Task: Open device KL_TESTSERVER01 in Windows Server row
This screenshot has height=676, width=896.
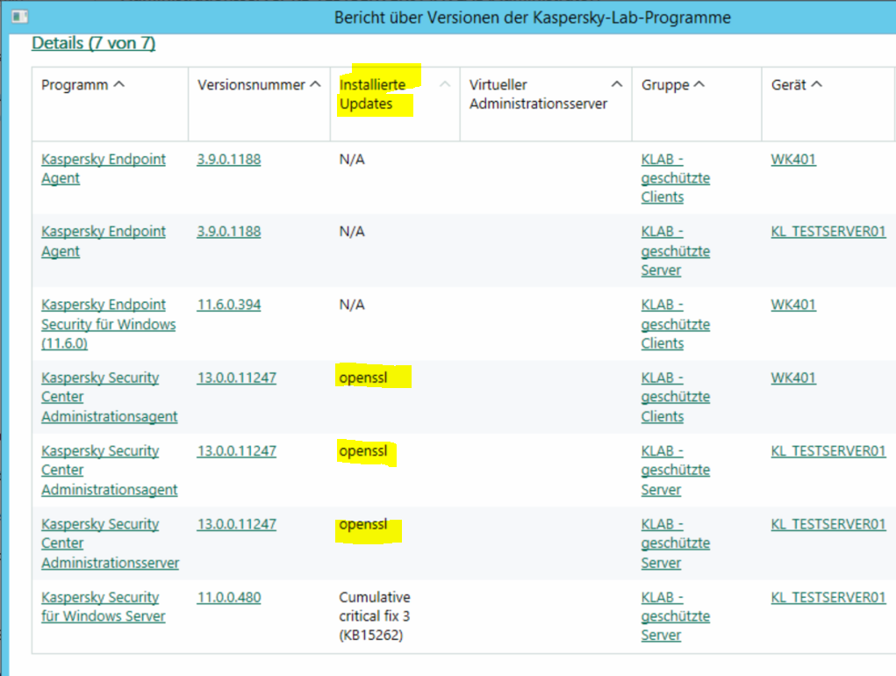Action: pos(828,597)
